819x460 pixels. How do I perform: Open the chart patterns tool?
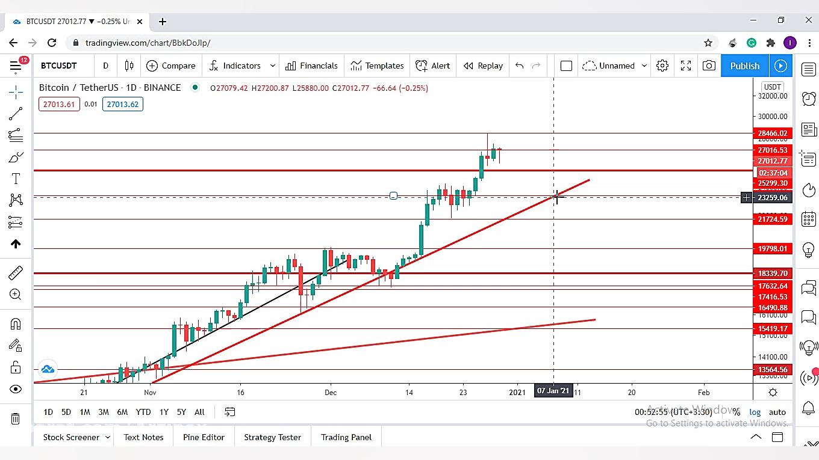16,200
